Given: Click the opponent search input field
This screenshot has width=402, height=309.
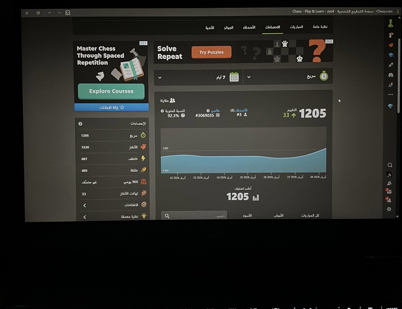Looking at the screenshot, I should [x=194, y=216].
